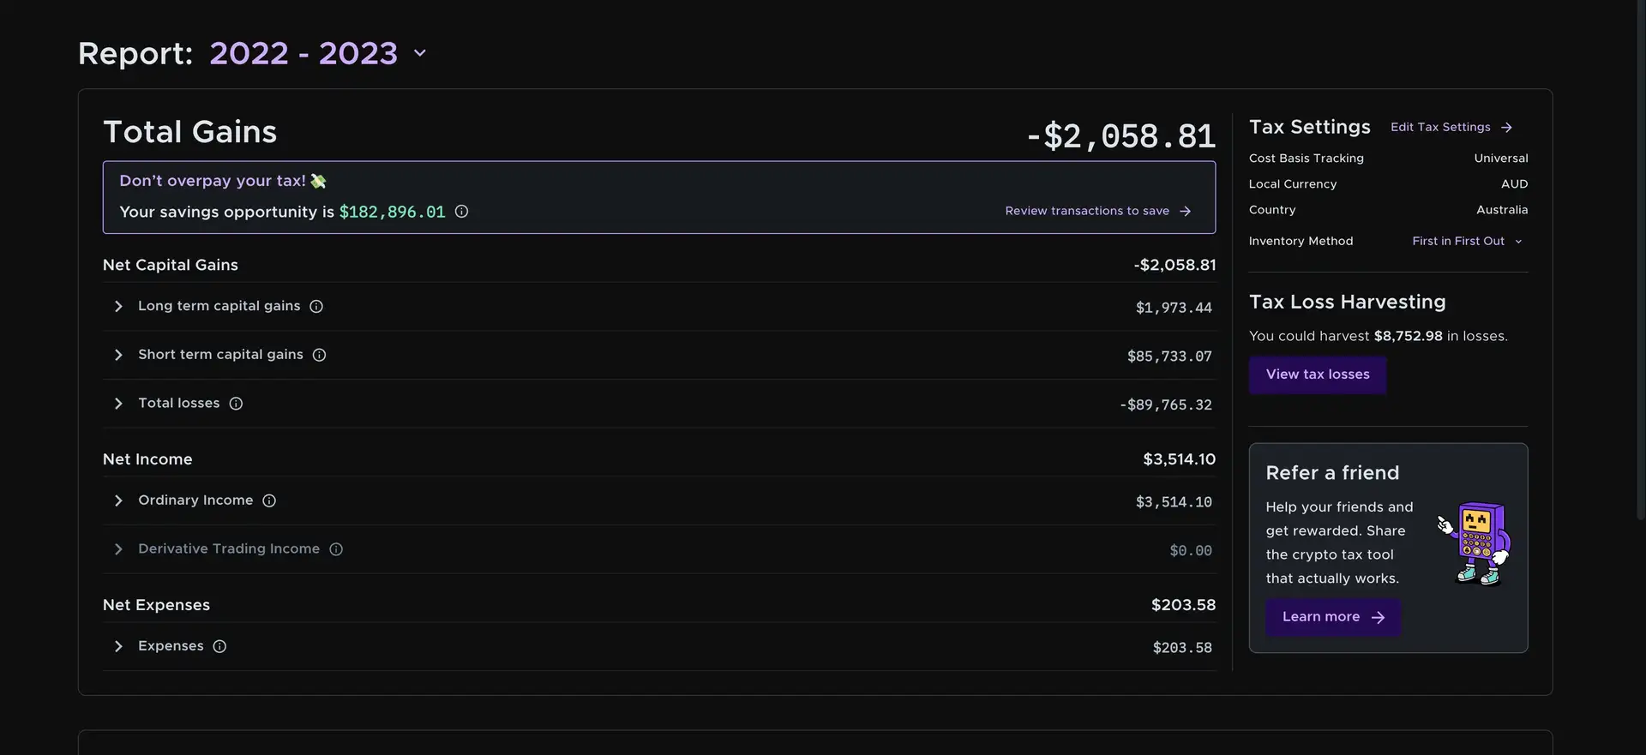The height and width of the screenshot is (755, 1646).
Task: Expand the Long term capital gains row
Action: [118, 307]
